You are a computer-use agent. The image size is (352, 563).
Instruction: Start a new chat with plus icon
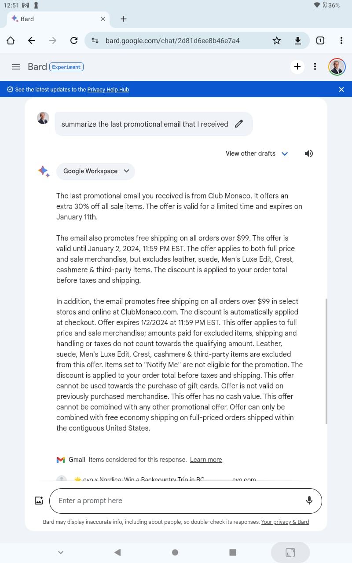(297, 66)
